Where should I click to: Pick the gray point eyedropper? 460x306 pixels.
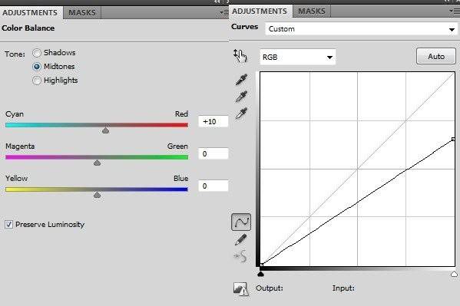pos(241,97)
